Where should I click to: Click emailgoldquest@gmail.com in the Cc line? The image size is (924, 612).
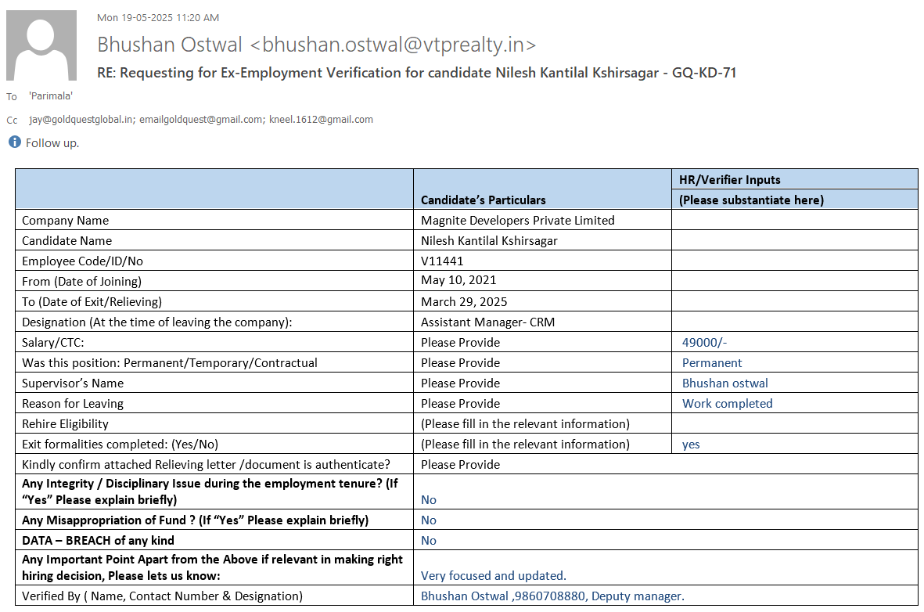point(201,120)
